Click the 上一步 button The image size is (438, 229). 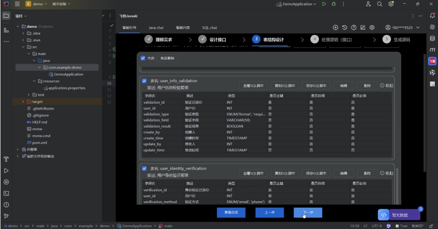pos(270,213)
